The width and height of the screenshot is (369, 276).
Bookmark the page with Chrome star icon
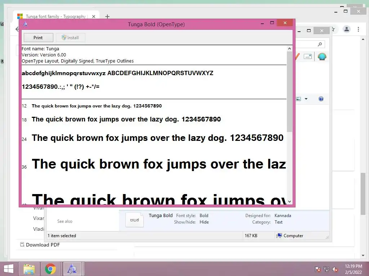tap(333, 29)
